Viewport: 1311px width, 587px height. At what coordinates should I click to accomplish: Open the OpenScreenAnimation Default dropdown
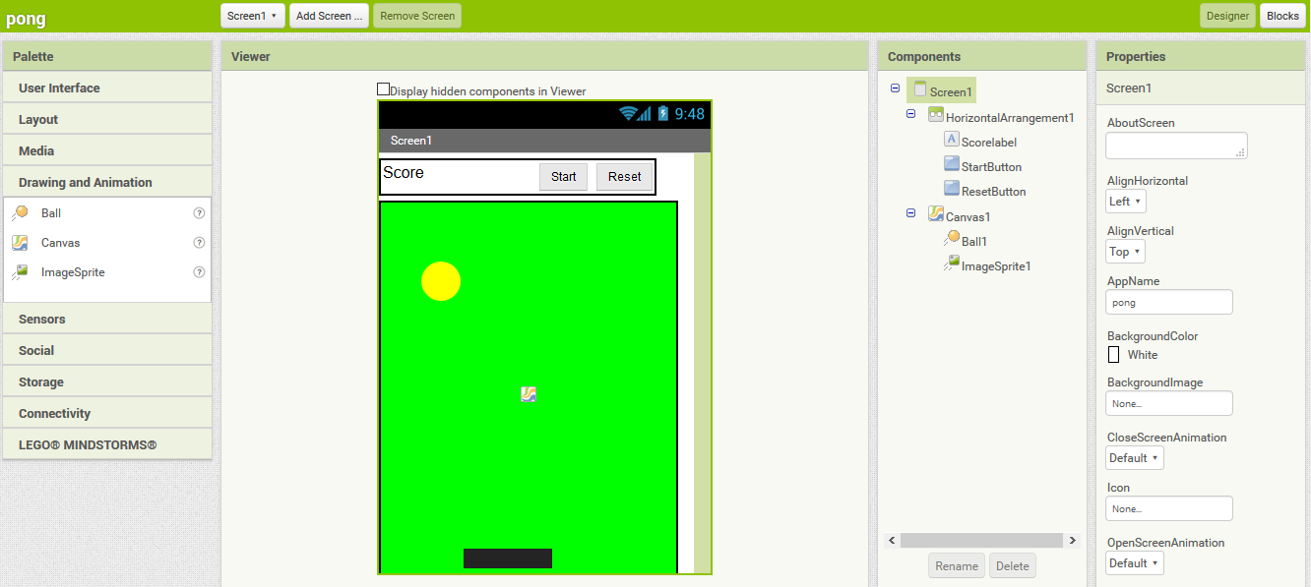coord(1135,562)
